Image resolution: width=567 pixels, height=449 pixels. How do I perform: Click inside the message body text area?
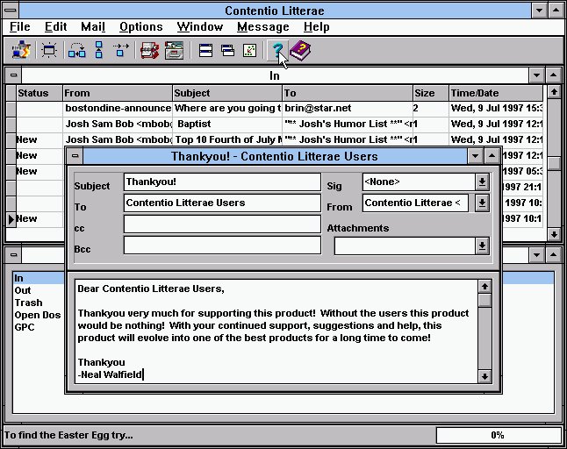pos(276,331)
